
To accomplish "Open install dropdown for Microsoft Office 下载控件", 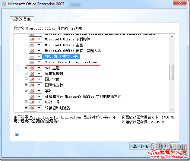I will point(39,39).
